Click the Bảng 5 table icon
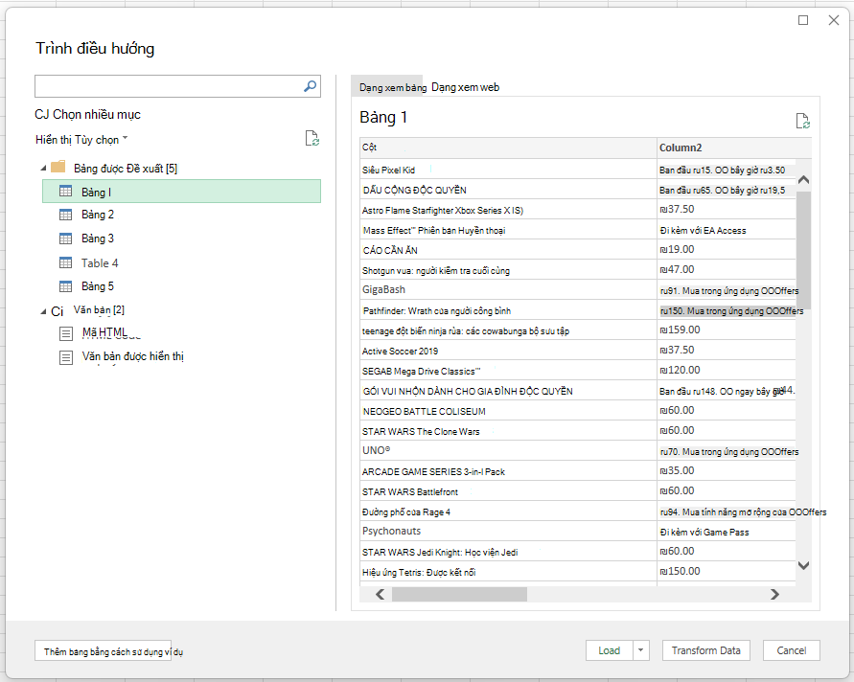 [x=65, y=286]
